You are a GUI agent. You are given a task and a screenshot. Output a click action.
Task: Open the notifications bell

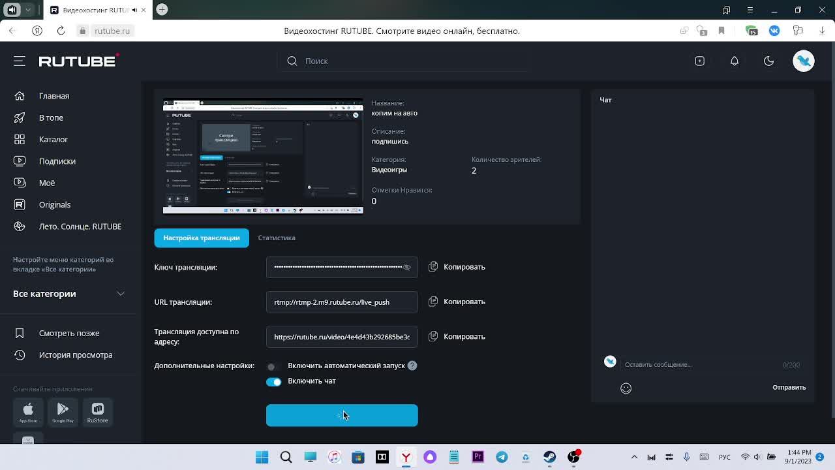pos(734,61)
